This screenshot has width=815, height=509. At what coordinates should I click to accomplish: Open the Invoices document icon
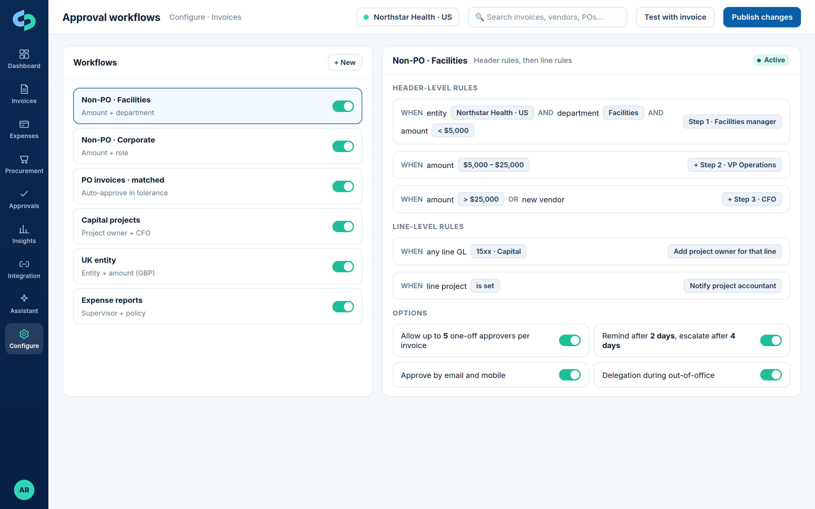(24, 89)
